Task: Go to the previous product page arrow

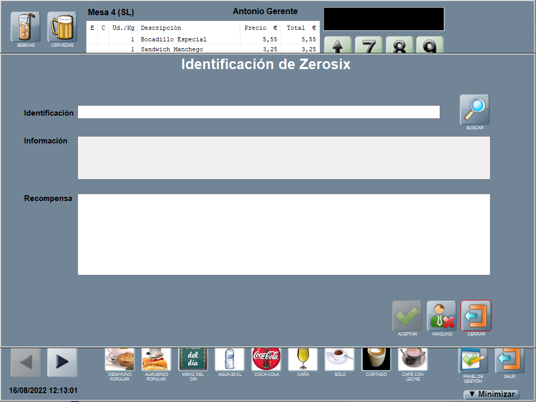Action: point(26,362)
